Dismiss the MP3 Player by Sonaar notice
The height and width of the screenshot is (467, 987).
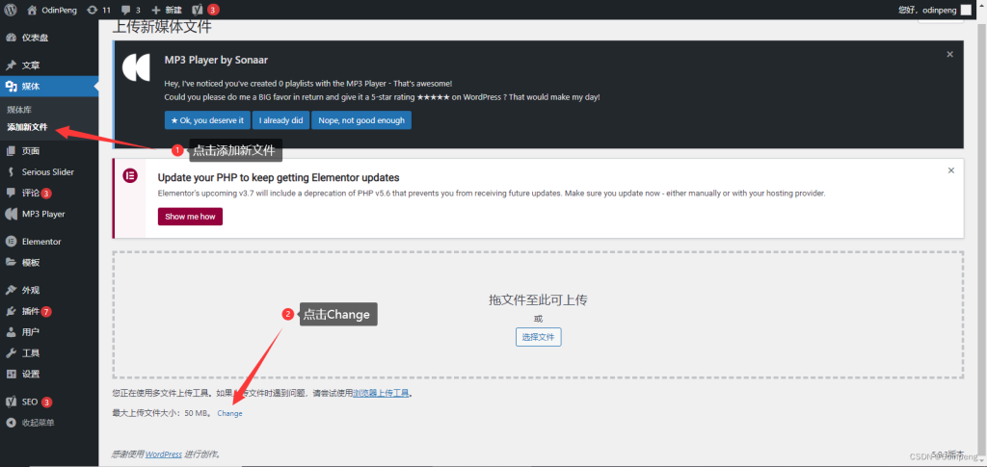(x=950, y=55)
